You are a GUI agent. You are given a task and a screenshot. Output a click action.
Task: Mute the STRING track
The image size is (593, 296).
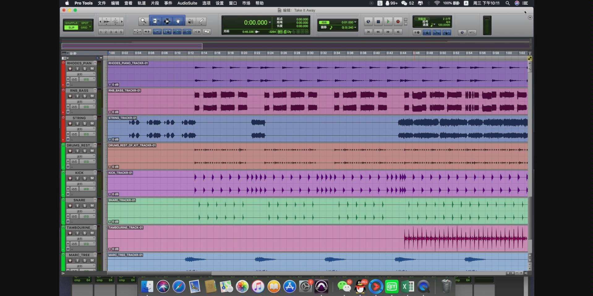92,123
